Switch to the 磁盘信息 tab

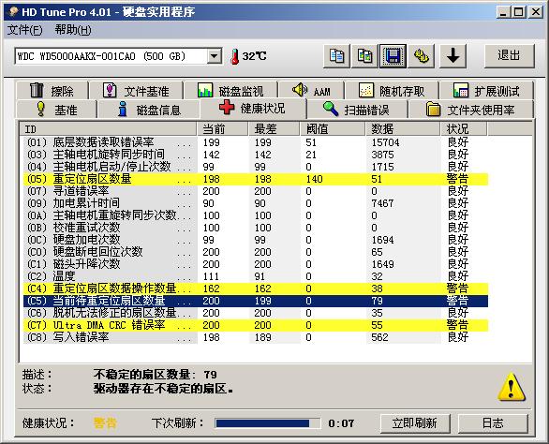[149, 110]
